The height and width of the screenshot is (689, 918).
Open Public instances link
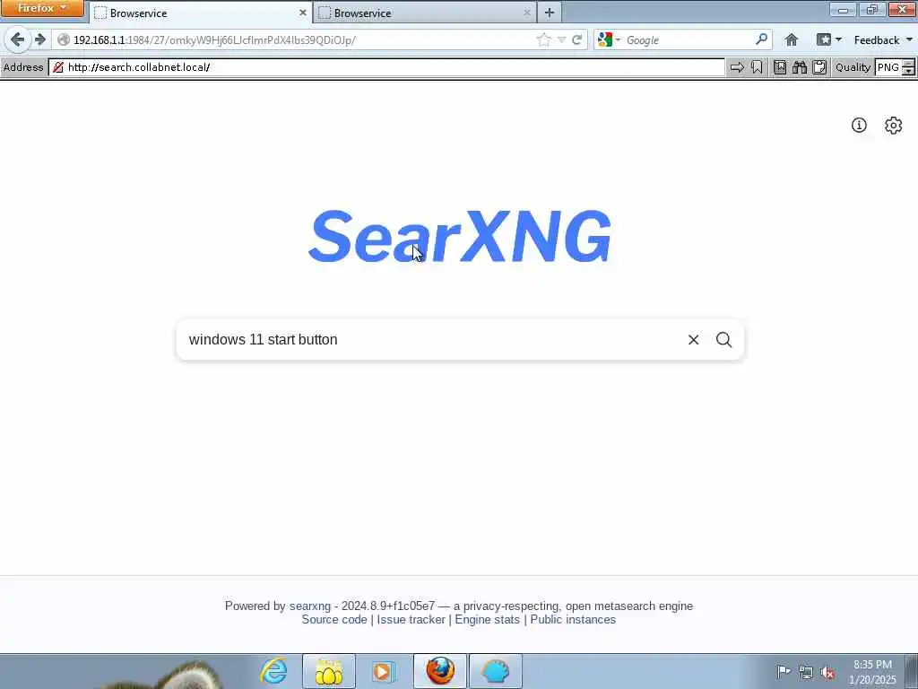click(x=573, y=619)
